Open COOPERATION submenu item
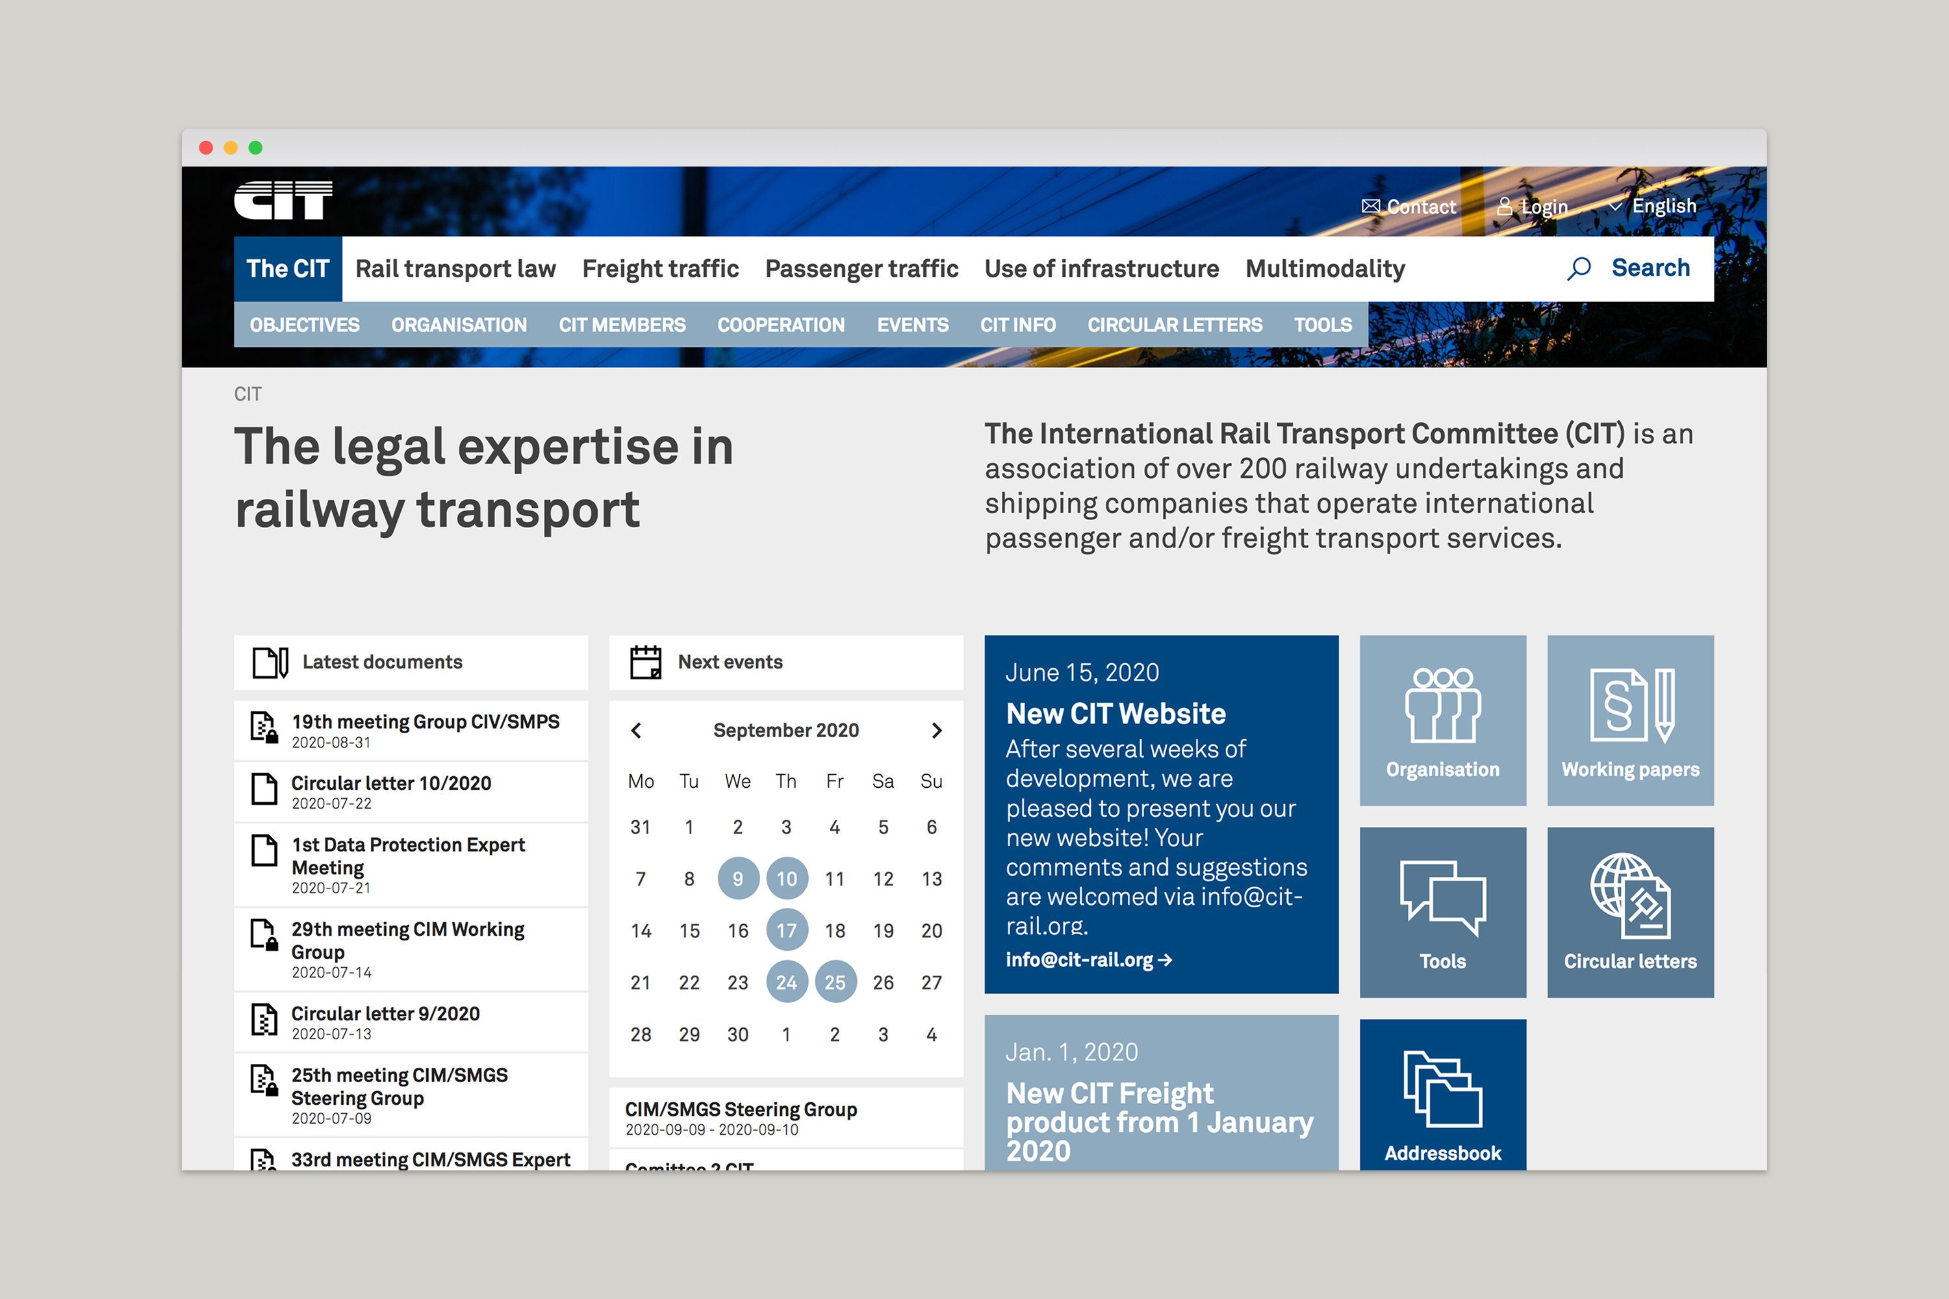The width and height of the screenshot is (1949, 1299). click(782, 325)
